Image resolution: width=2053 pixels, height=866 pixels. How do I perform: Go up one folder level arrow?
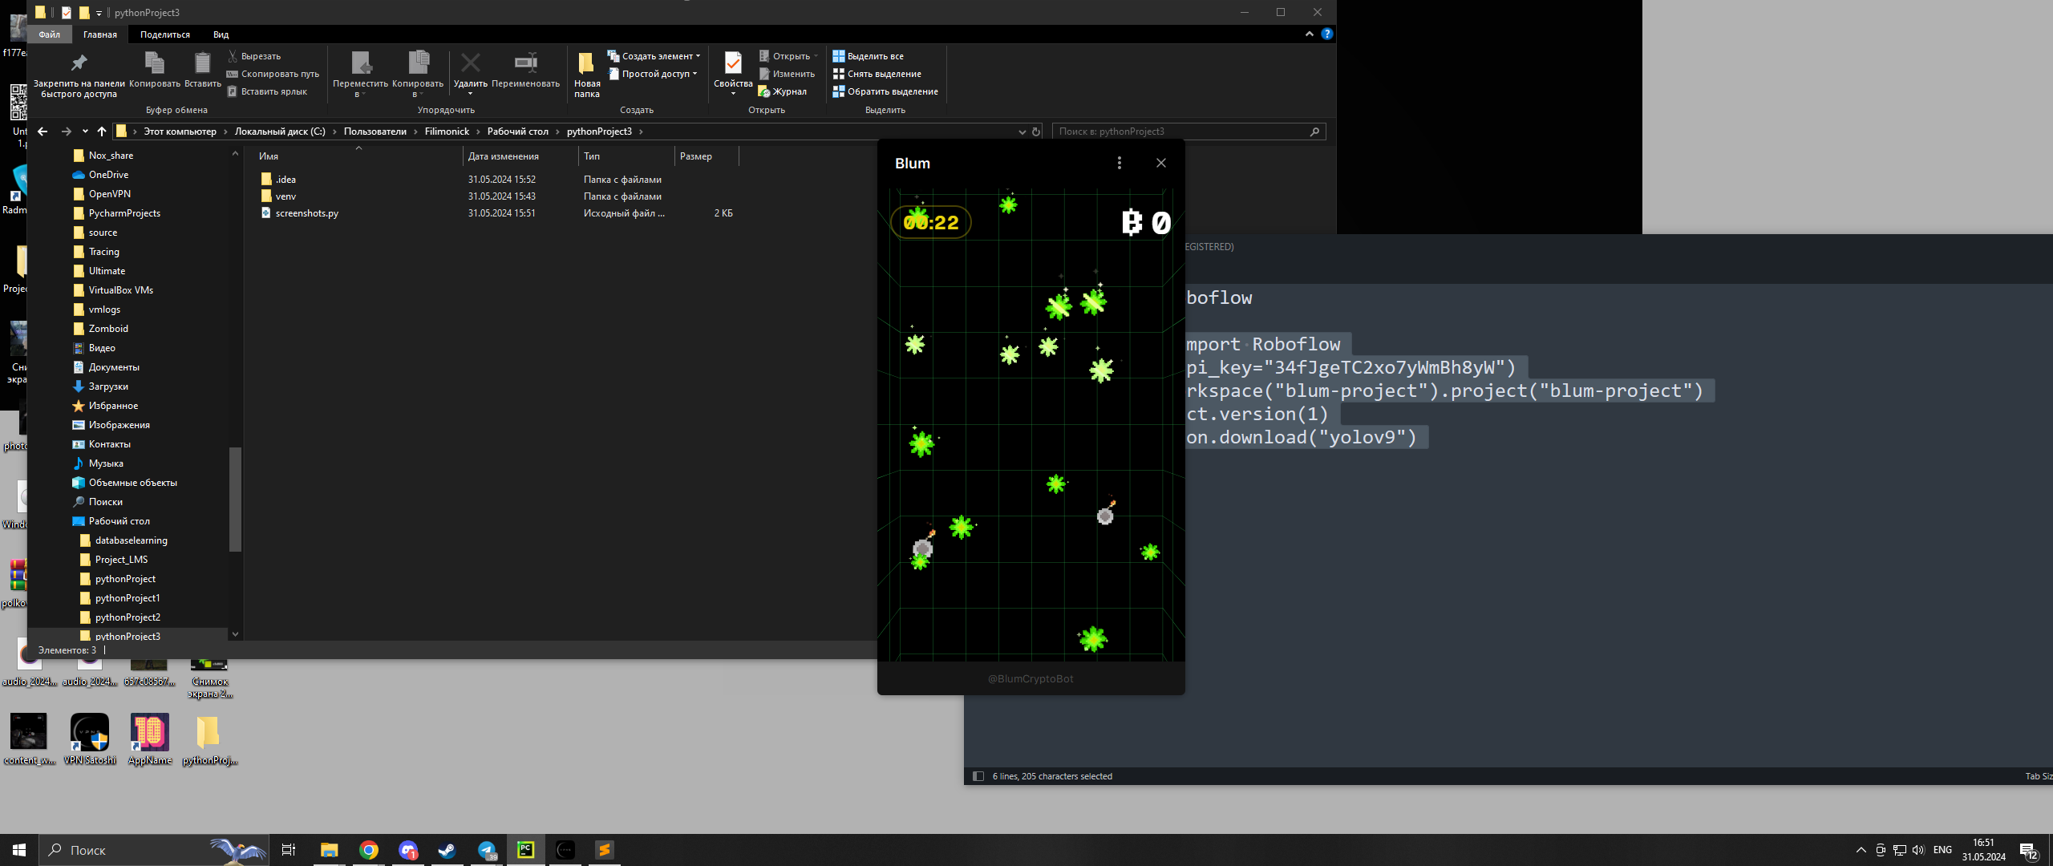coord(102,132)
